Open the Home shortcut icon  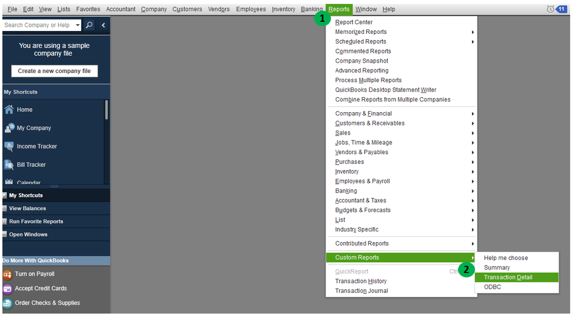click(9, 109)
